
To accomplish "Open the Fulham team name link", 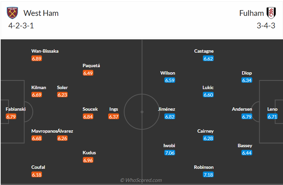I will coord(252,13).
